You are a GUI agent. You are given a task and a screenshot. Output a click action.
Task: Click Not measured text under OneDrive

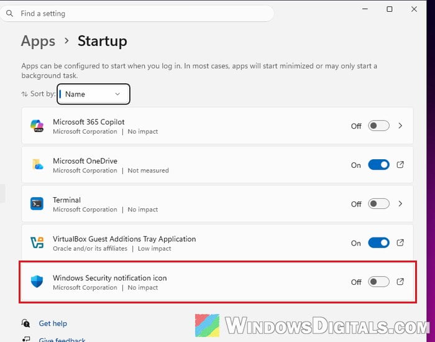click(x=148, y=170)
